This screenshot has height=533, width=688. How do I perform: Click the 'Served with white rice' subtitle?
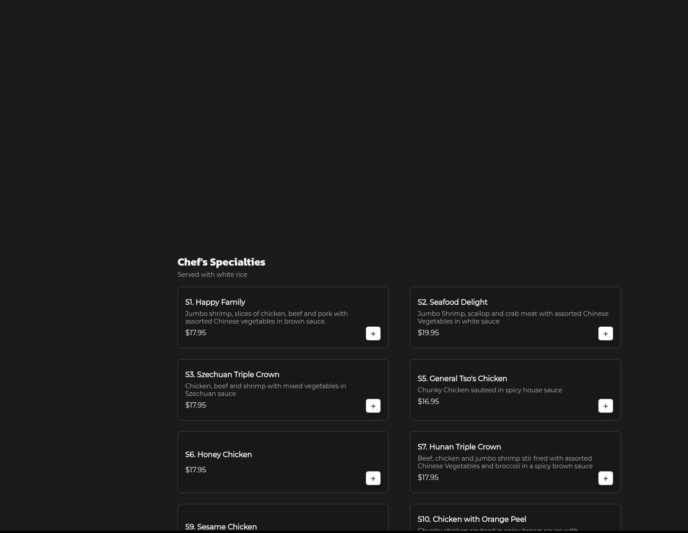click(x=212, y=275)
